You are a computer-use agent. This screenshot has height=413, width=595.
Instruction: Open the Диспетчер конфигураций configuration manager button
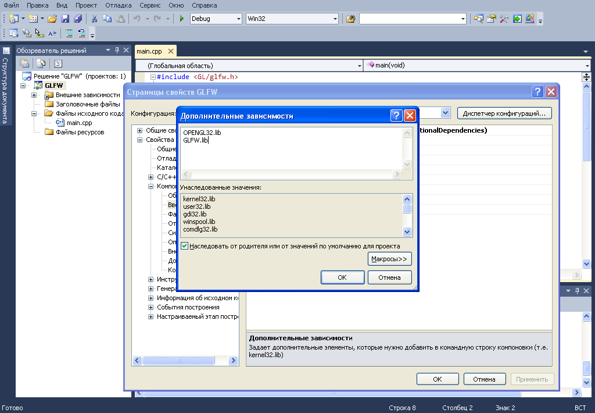pos(504,113)
